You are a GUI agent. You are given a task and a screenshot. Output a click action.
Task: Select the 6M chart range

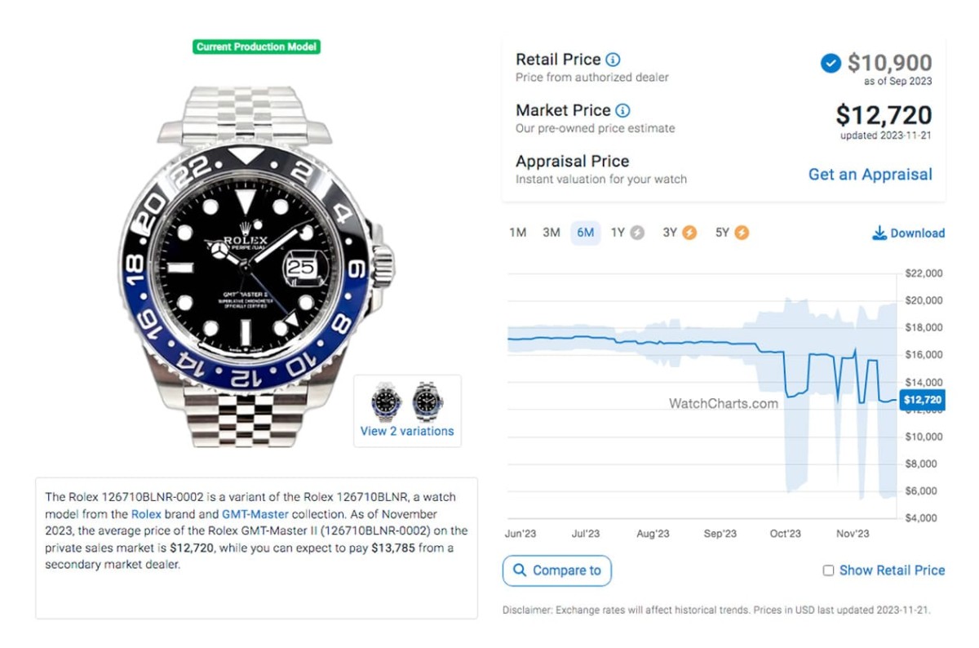[585, 233]
